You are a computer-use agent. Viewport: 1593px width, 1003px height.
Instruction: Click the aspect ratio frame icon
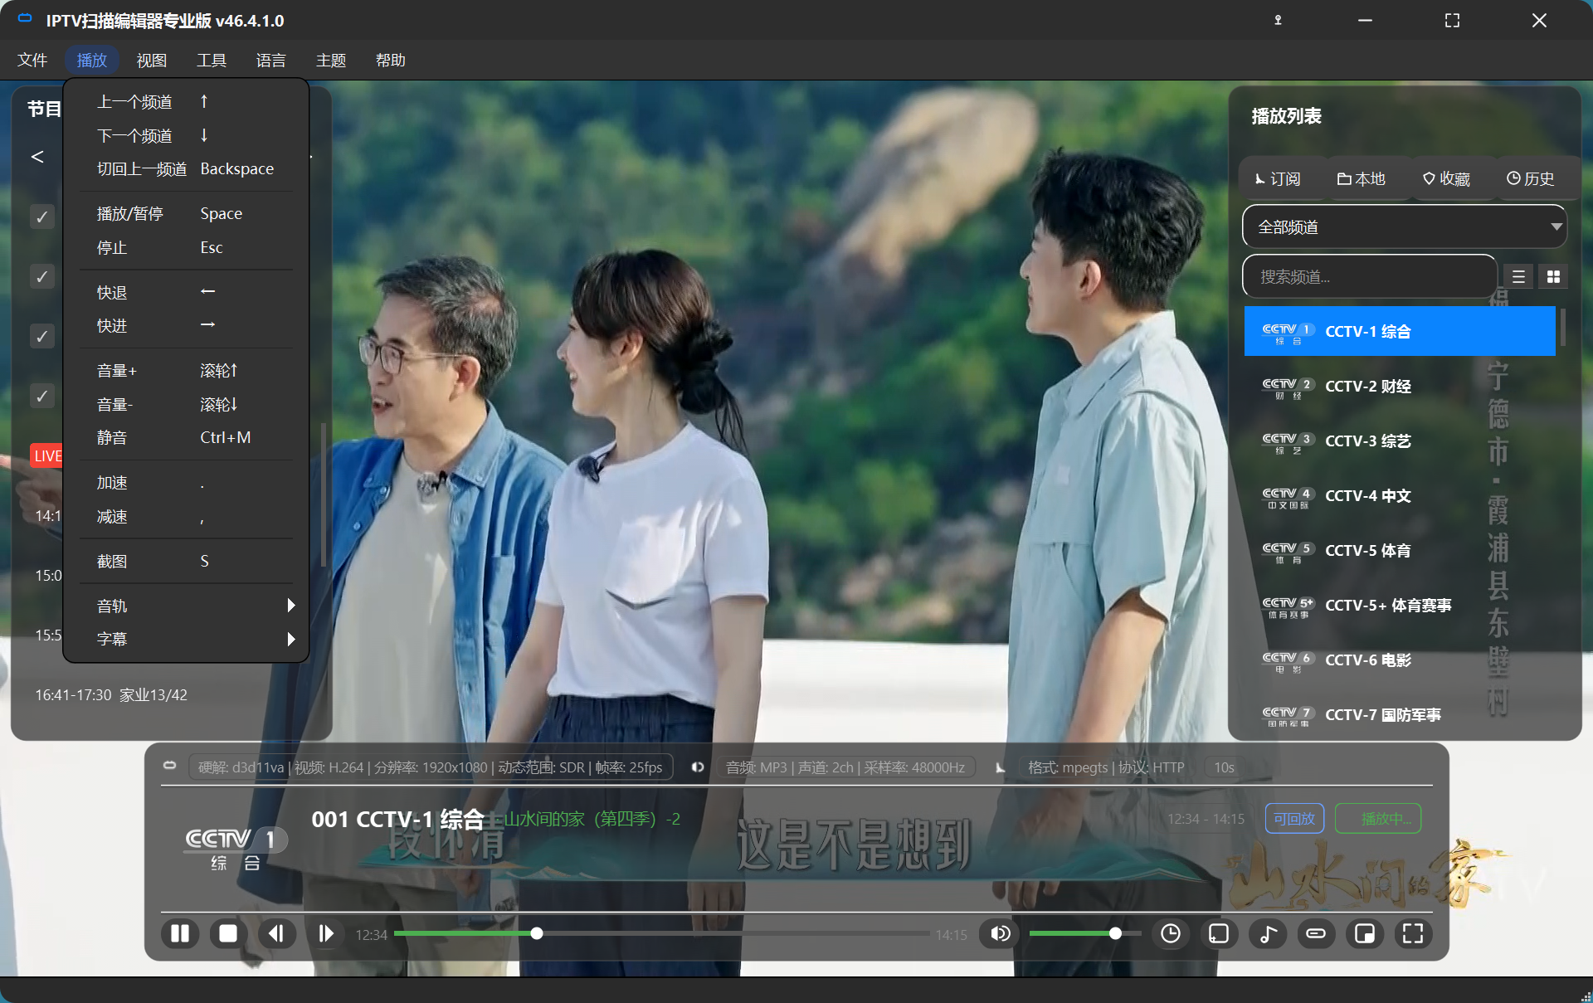coord(1219,934)
